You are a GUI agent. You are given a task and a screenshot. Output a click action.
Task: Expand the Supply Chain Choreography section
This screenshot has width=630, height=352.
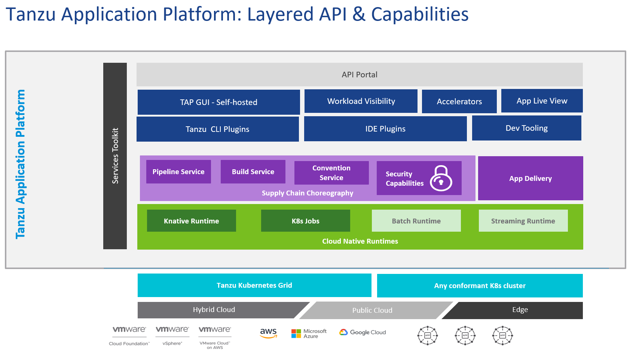[308, 193]
